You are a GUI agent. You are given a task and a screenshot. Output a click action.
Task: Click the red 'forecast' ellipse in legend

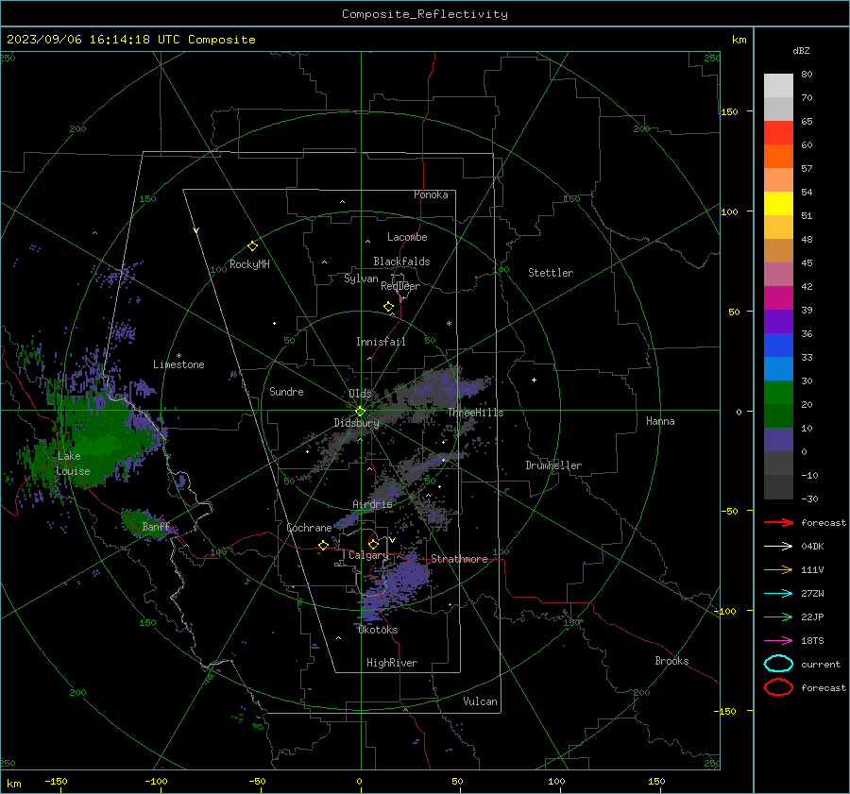tap(778, 687)
